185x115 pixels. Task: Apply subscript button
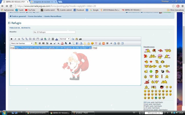pyautogui.click(x=59, y=43)
